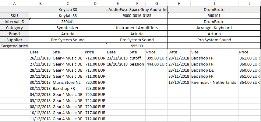
Task: Select Arturia brand cell under AudioFuse
Action: point(137,34)
